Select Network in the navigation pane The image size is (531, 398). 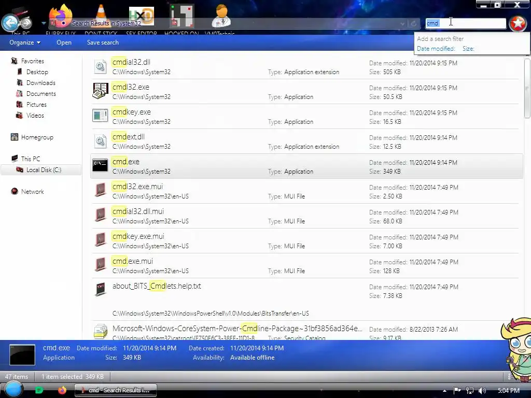coord(32,192)
